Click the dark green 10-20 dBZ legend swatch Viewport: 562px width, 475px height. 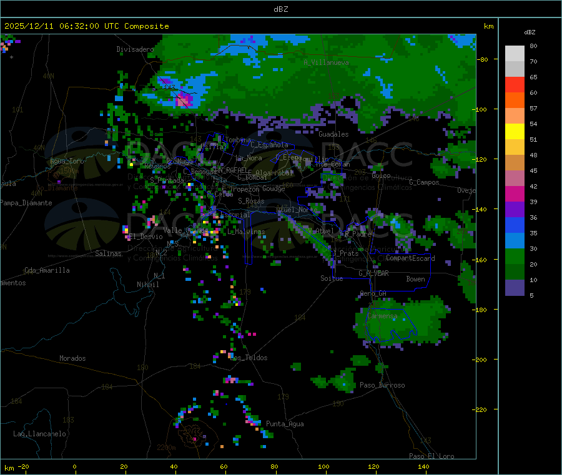pyautogui.click(x=515, y=272)
